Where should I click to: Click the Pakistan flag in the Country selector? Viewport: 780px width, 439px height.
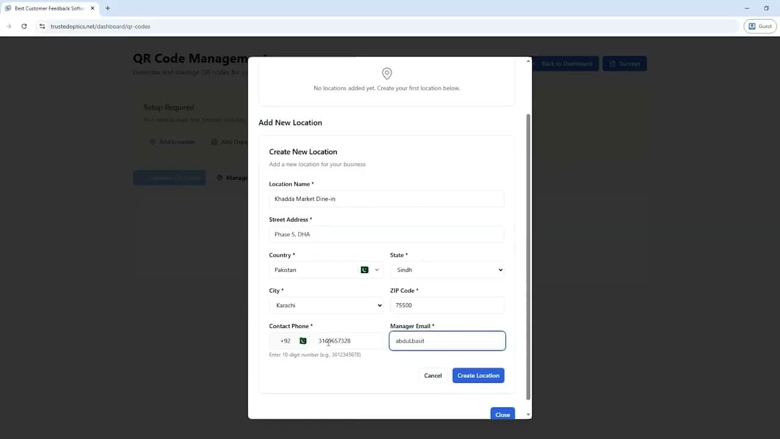[x=364, y=269]
